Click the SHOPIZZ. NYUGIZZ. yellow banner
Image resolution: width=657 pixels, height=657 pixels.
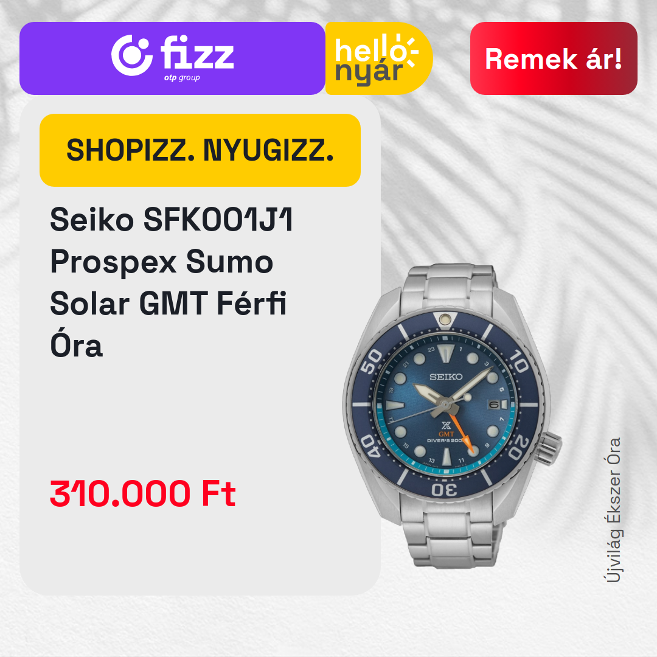tap(200, 150)
